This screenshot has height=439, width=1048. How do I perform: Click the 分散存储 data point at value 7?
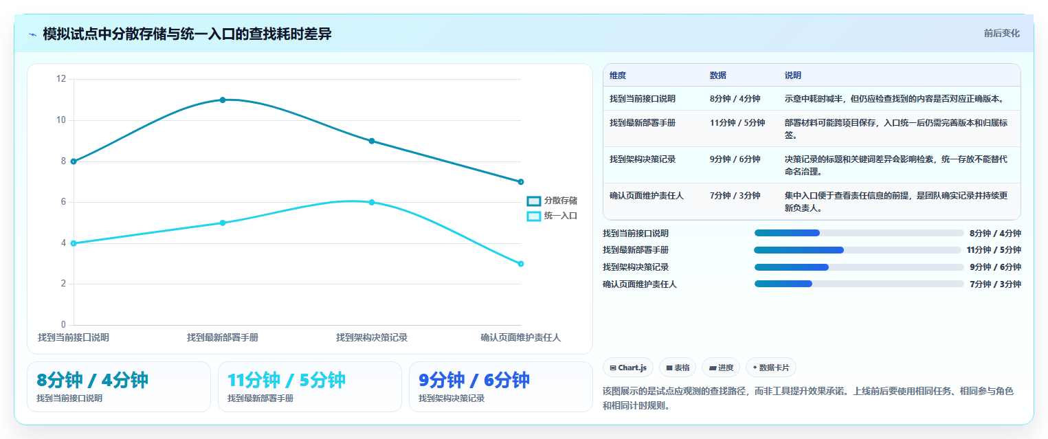521,182
